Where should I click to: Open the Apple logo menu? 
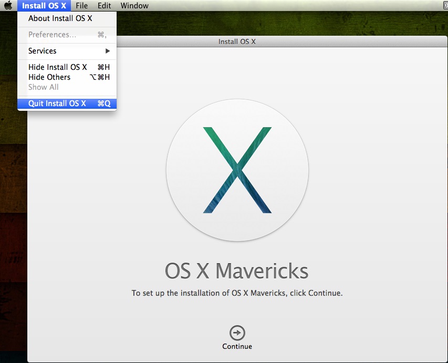(8, 6)
